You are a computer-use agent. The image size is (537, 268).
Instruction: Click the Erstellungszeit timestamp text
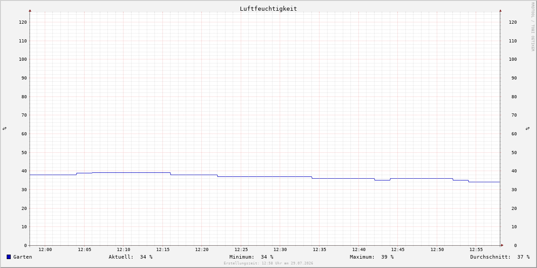268,264
